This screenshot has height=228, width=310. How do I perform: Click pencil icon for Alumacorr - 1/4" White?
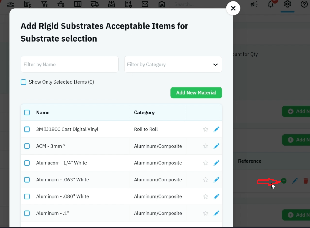point(216,163)
